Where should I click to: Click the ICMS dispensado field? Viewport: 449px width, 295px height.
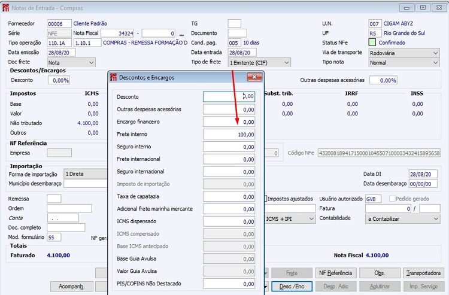click(x=229, y=221)
